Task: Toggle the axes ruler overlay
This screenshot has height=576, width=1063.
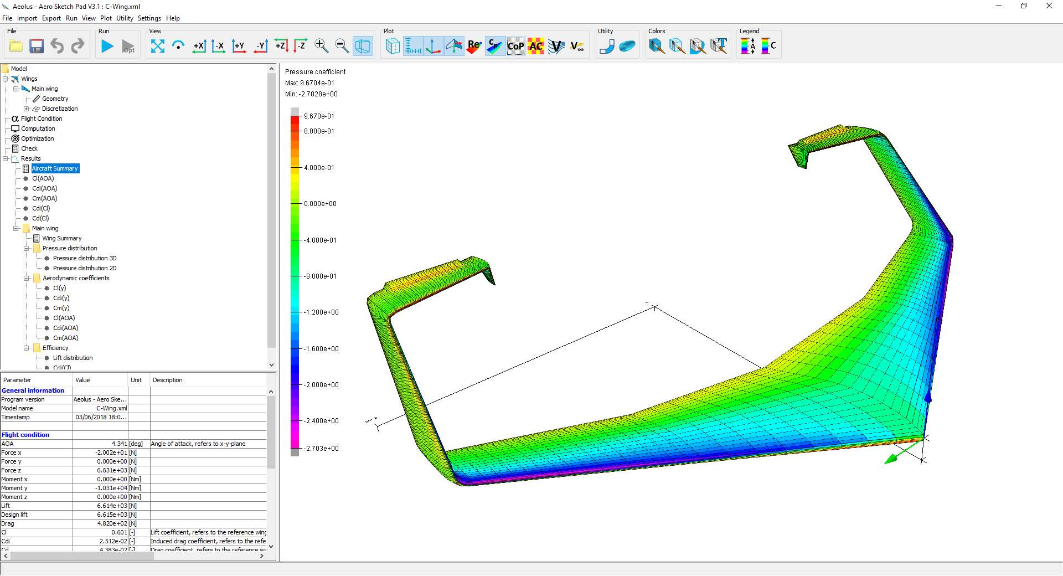Action: pyautogui.click(x=413, y=46)
